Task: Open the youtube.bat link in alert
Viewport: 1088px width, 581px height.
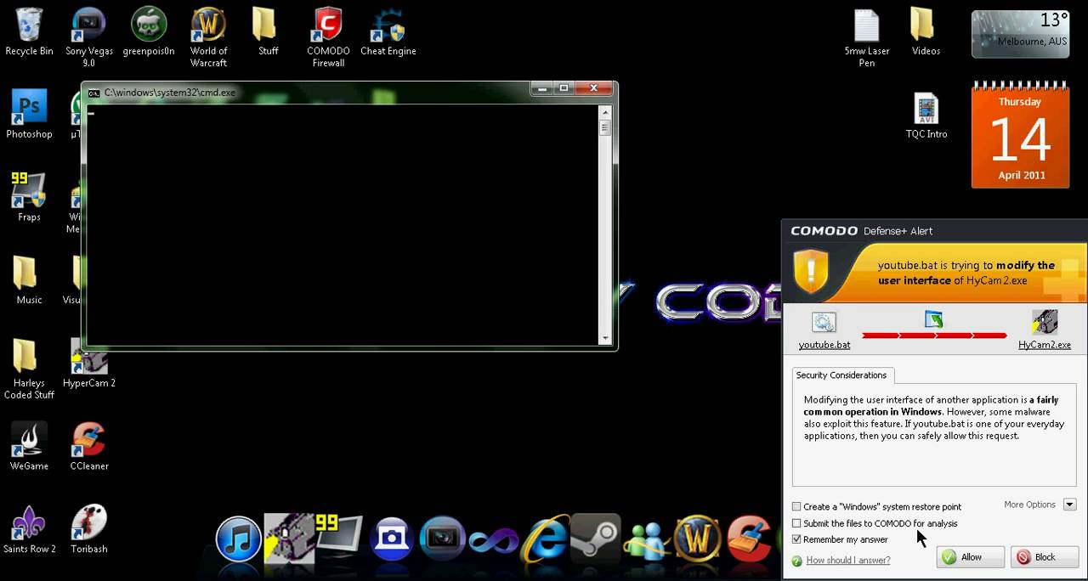Action: click(x=824, y=345)
